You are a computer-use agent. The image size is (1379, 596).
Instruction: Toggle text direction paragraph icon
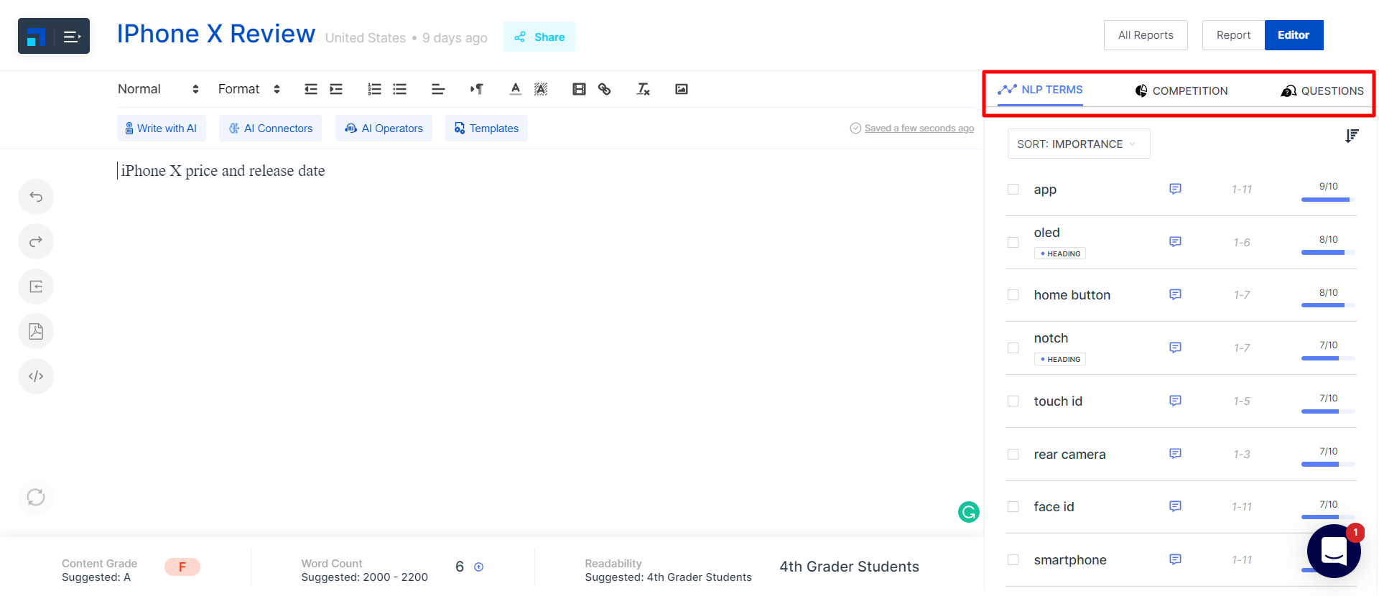pyautogui.click(x=477, y=89)
